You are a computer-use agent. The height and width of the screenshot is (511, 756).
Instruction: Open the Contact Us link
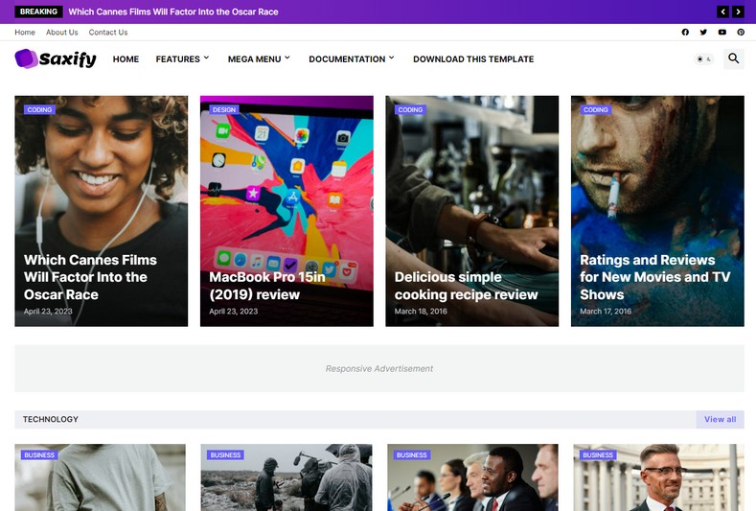pyautogui.click(x=108, y=32)
